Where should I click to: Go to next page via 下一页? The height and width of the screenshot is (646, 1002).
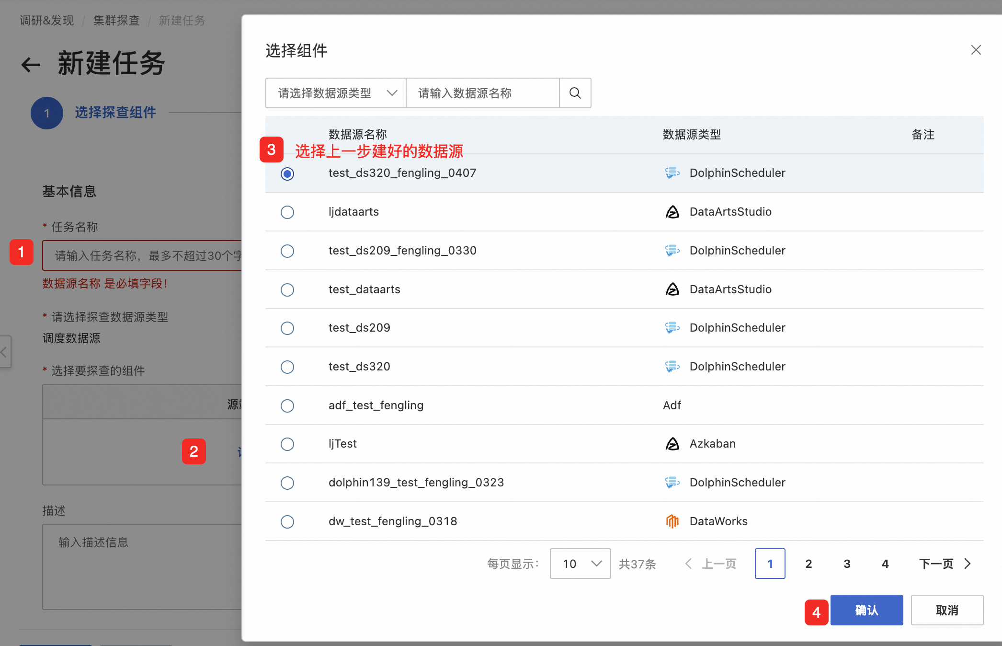[945, 564]
